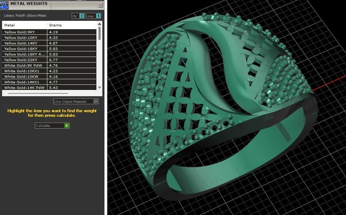Viewport: 346px width, 215px height.
Task: Click the Calculate button
Action: coord(52,126)
